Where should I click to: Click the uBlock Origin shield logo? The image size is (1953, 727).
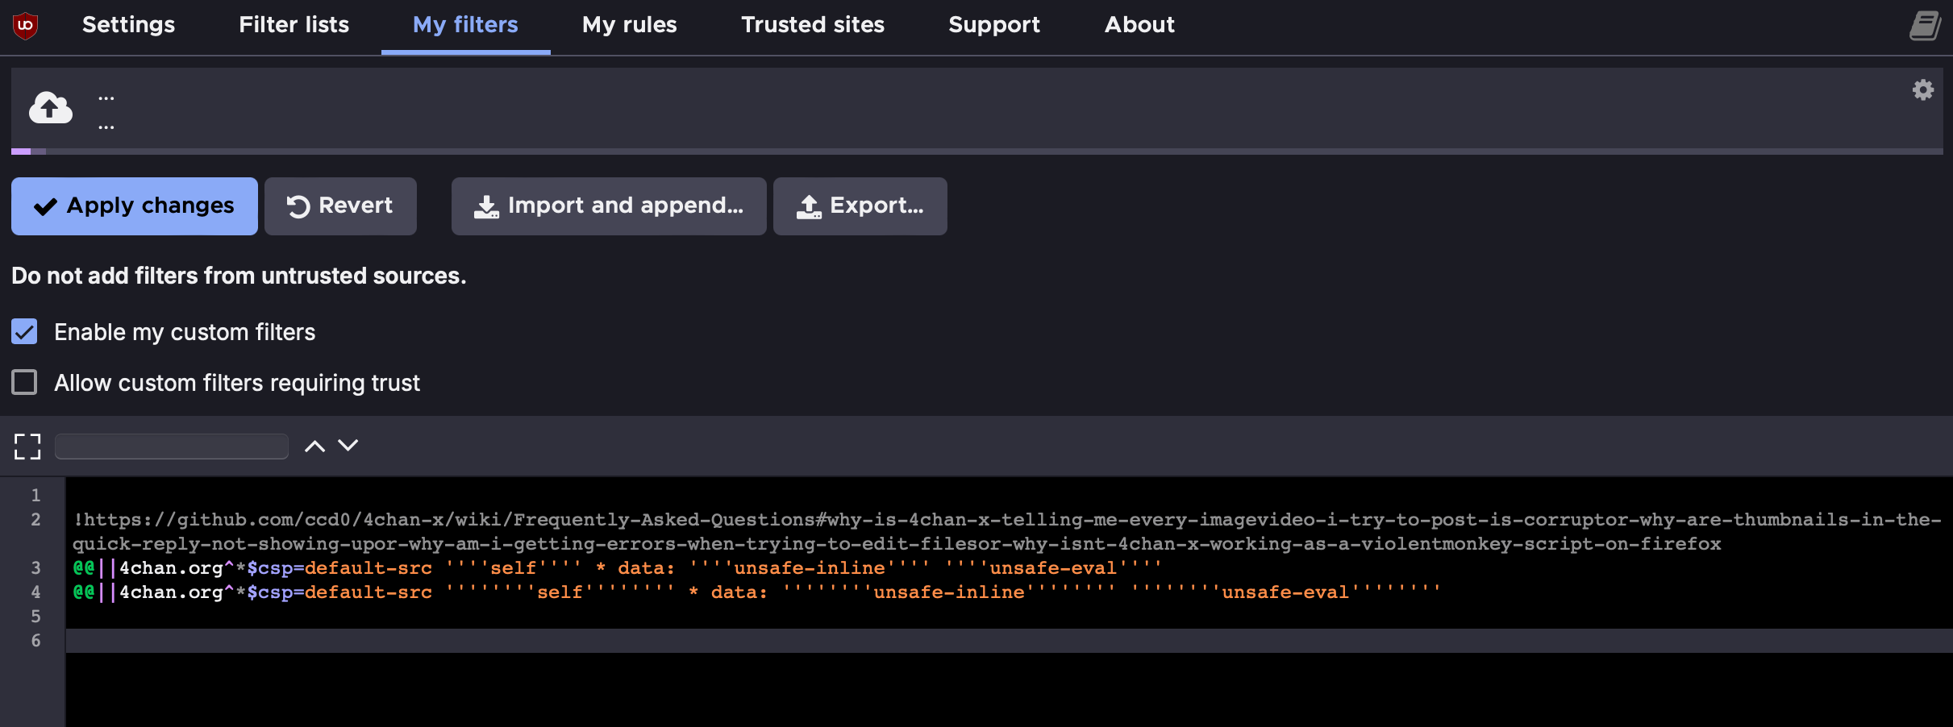26,26
